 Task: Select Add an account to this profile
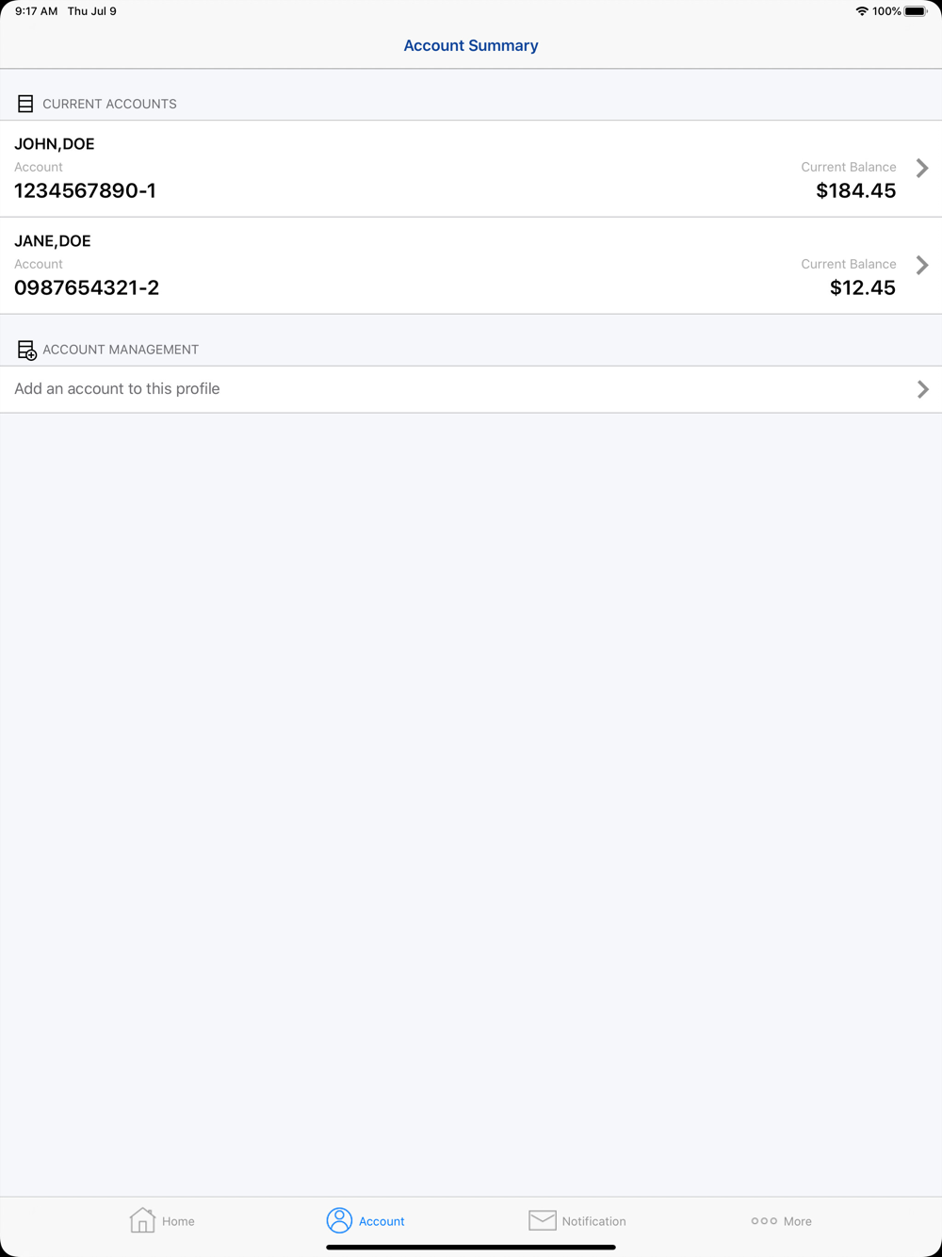(x=117, y=389)
